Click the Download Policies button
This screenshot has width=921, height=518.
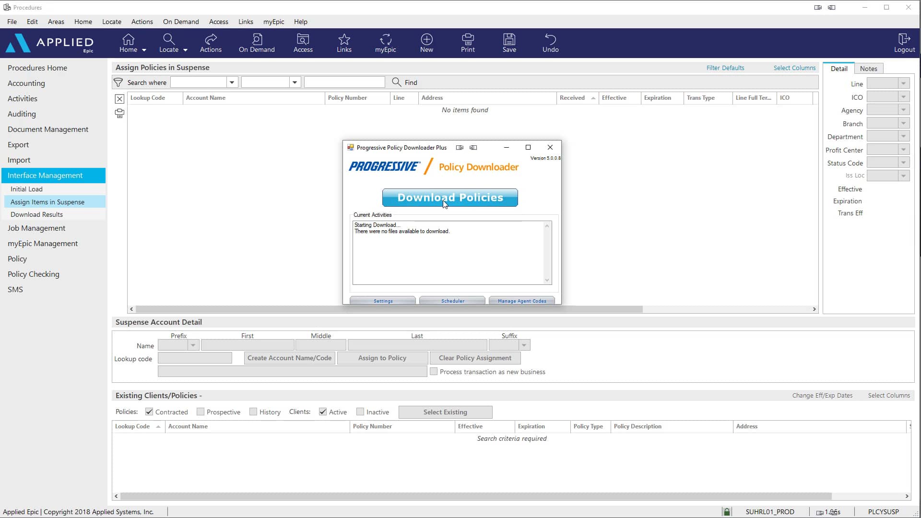tap(450, 197)
